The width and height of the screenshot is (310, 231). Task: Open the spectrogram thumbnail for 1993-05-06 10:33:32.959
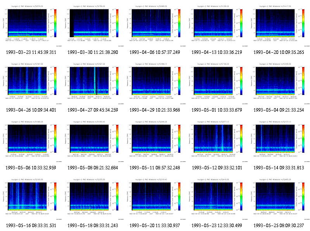(31, 141)
